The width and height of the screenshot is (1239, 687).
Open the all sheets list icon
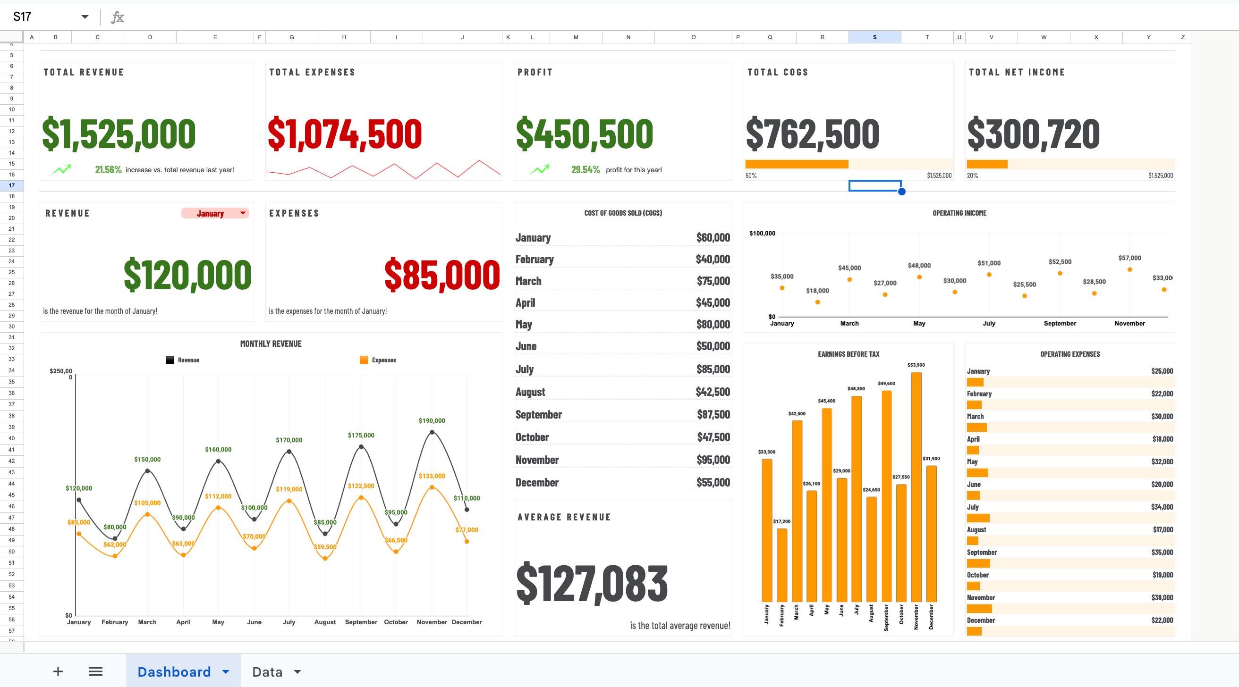click(x=96, y=671)
